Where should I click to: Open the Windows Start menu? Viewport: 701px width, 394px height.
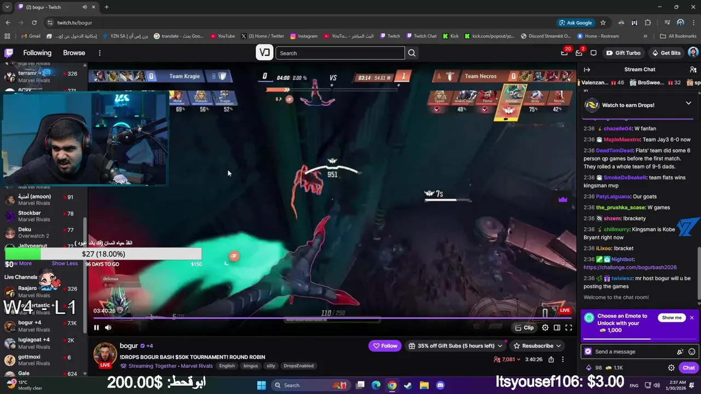pyautogui.click(x=261, y=385)
